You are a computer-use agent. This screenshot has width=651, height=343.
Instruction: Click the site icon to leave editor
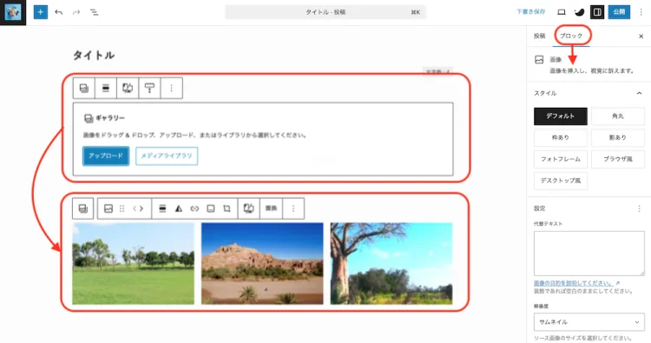point(13,12)
